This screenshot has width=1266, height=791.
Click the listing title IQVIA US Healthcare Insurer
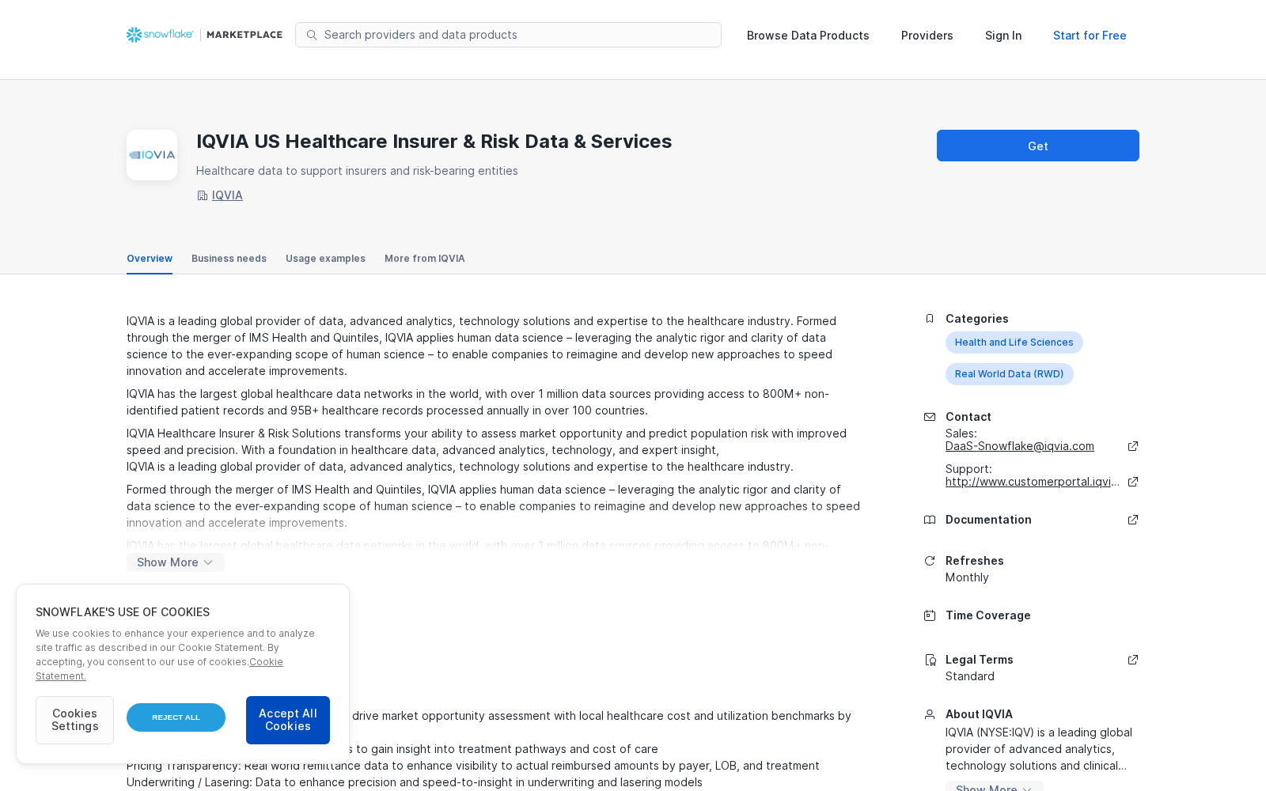pos(434,142)
